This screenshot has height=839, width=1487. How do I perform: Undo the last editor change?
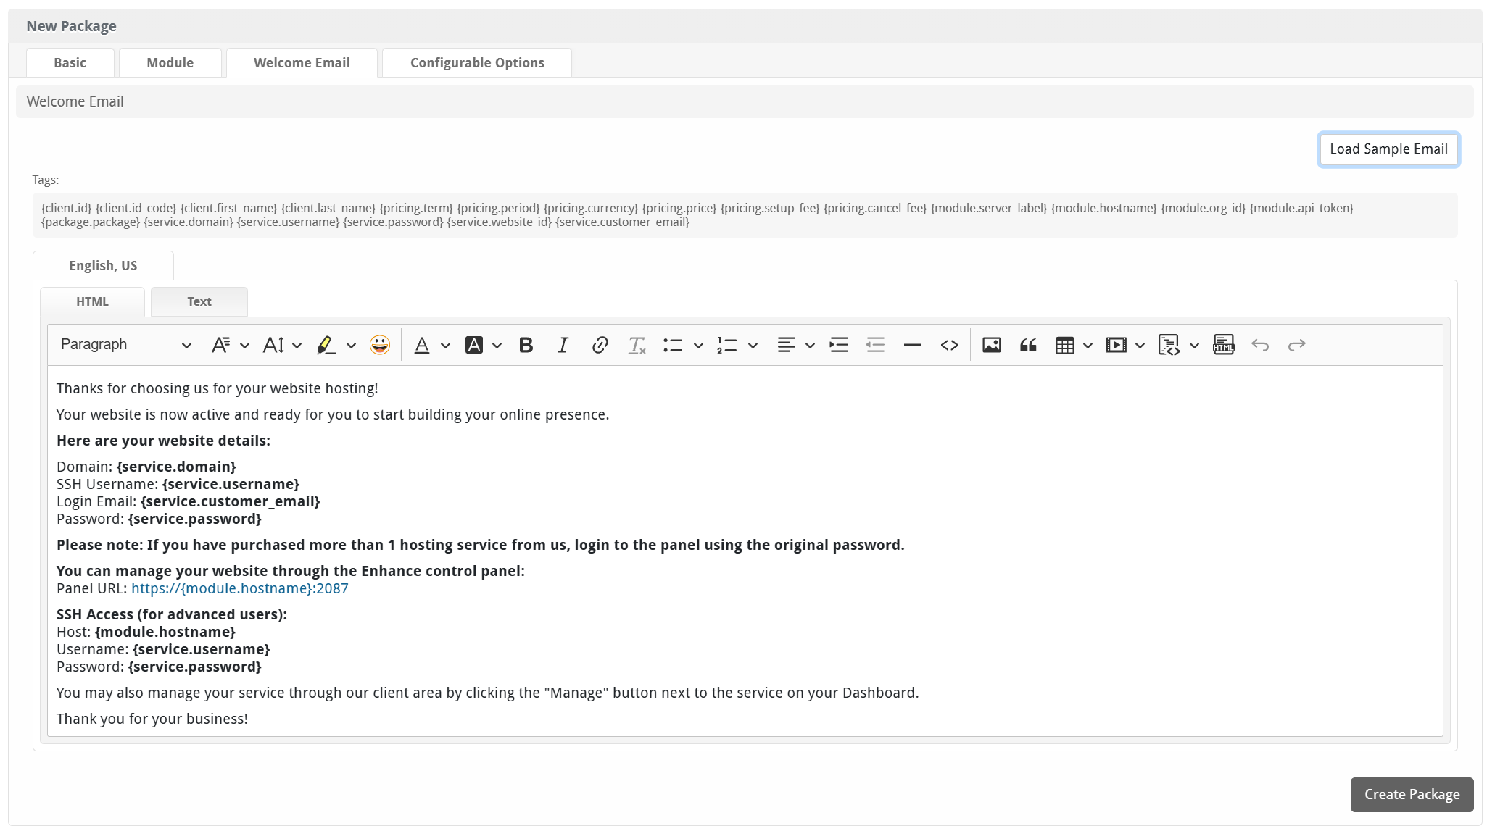[x=1260, y=345]
